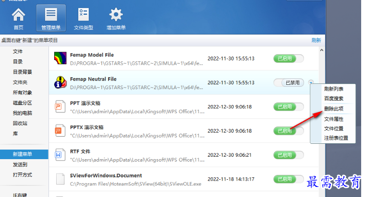Click the 刷新 link

[316, 40]
